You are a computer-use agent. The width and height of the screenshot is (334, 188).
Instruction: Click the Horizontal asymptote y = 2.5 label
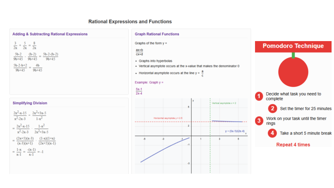click(168, 118)
